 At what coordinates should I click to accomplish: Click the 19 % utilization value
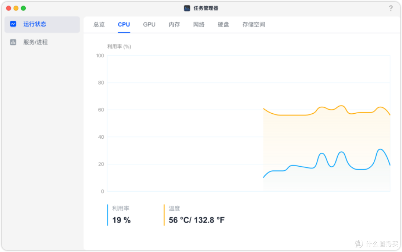[121, 220]
